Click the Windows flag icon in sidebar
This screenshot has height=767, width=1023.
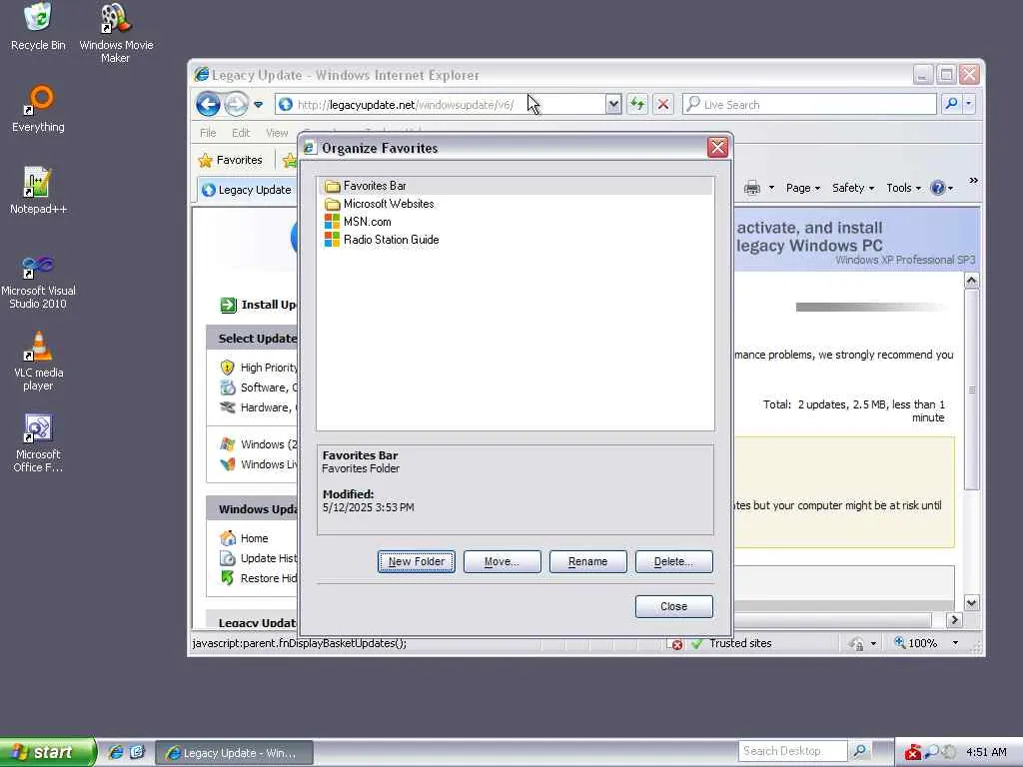pyautogui.click(x=227, y=444)
